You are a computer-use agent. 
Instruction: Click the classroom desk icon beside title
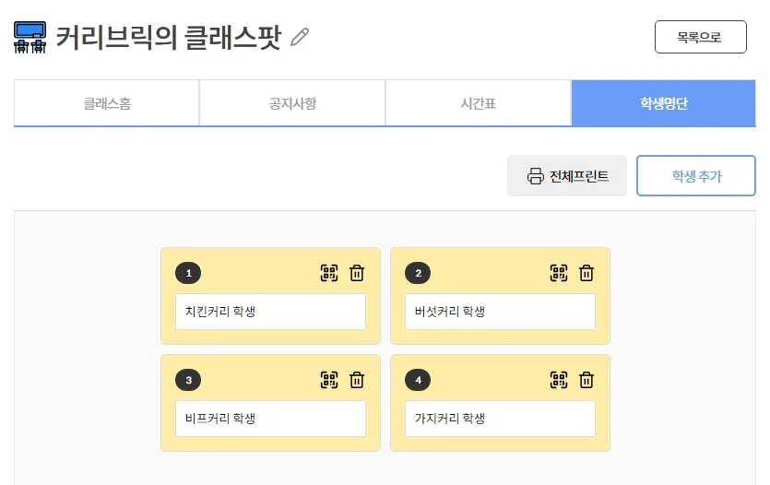(30, 37)
